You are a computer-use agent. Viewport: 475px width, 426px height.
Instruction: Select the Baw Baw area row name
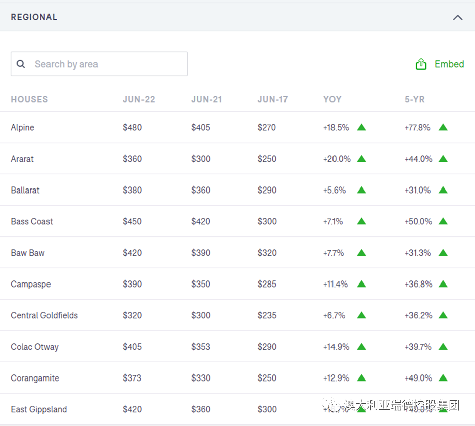click(x=28, y=253)
